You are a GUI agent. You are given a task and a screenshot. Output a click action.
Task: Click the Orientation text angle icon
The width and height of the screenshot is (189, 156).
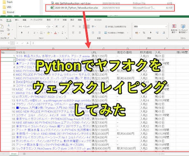[x=93, y=26]
